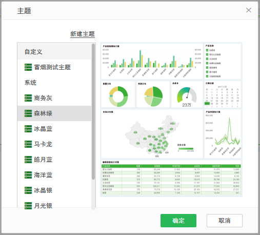260x235 pixels.
Task: Click the icon next to 冰晶银
Action: tap(28, 190)
